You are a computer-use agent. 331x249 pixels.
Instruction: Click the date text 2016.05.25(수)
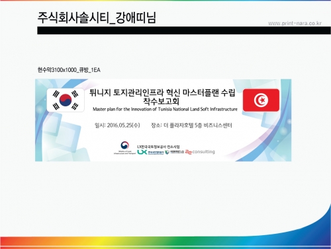pos(123,125)
